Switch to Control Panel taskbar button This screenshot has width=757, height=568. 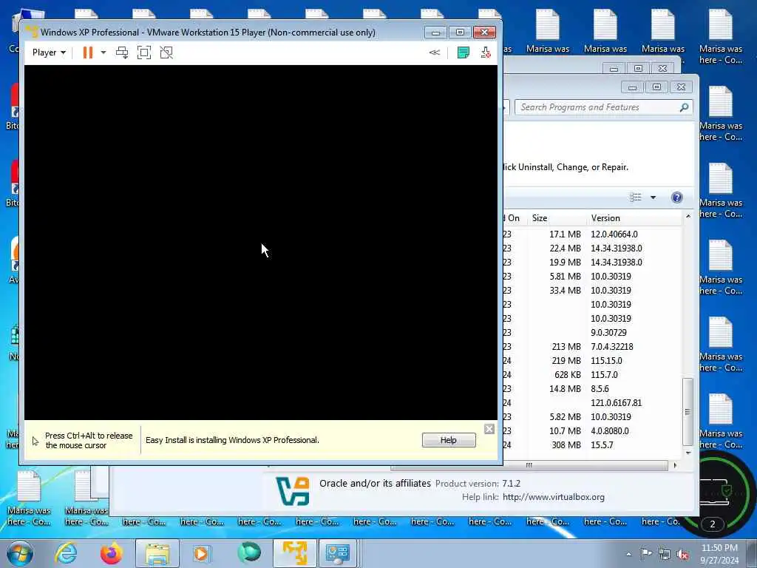tap(337, 553)
